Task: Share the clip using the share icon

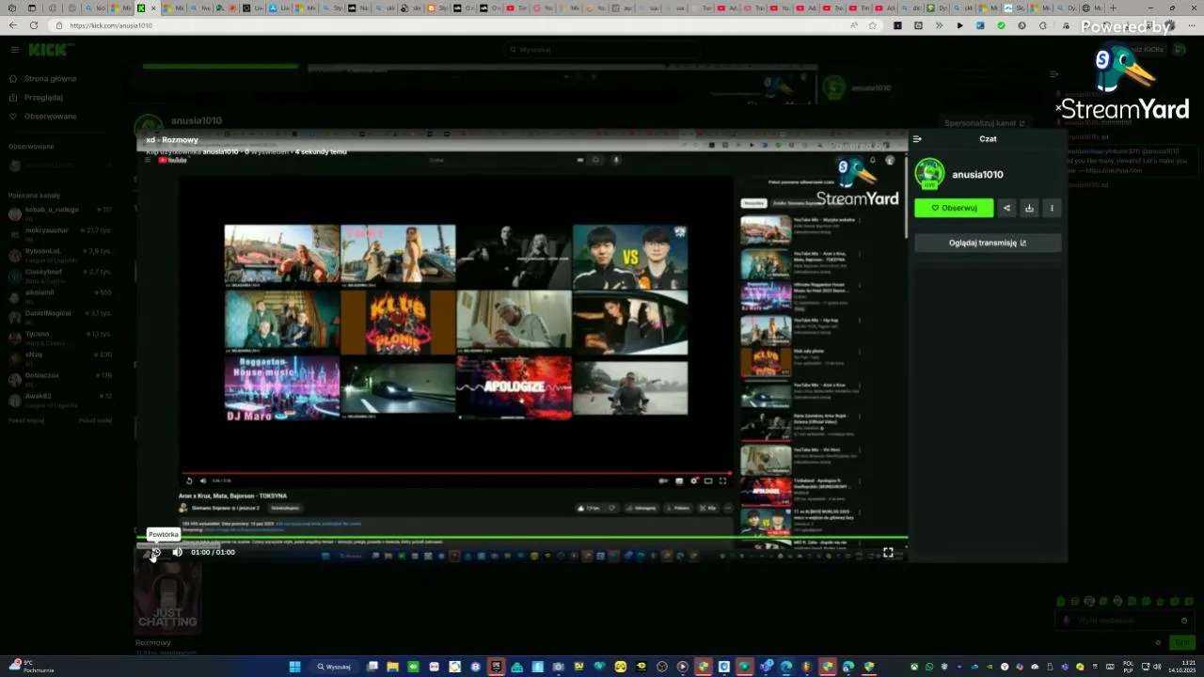Action: pos(1006,208)
